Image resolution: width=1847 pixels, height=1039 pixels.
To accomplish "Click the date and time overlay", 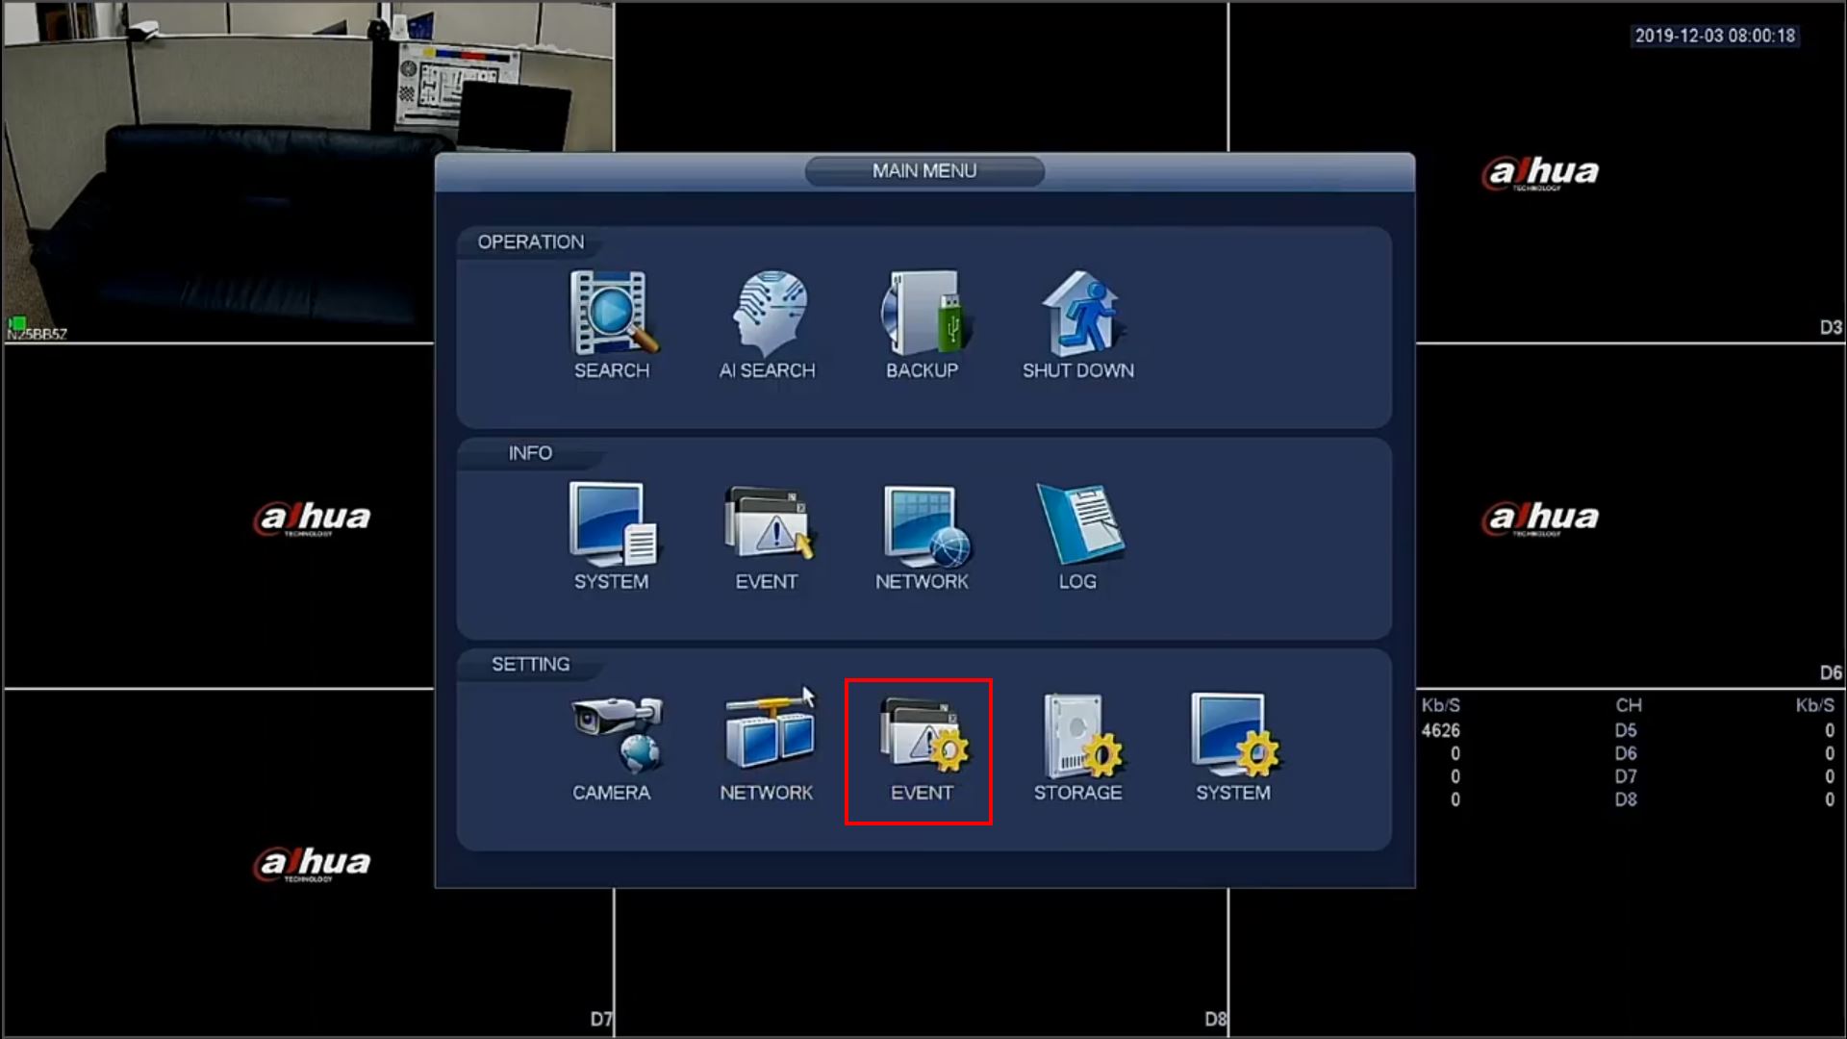I will point(1714,36).
